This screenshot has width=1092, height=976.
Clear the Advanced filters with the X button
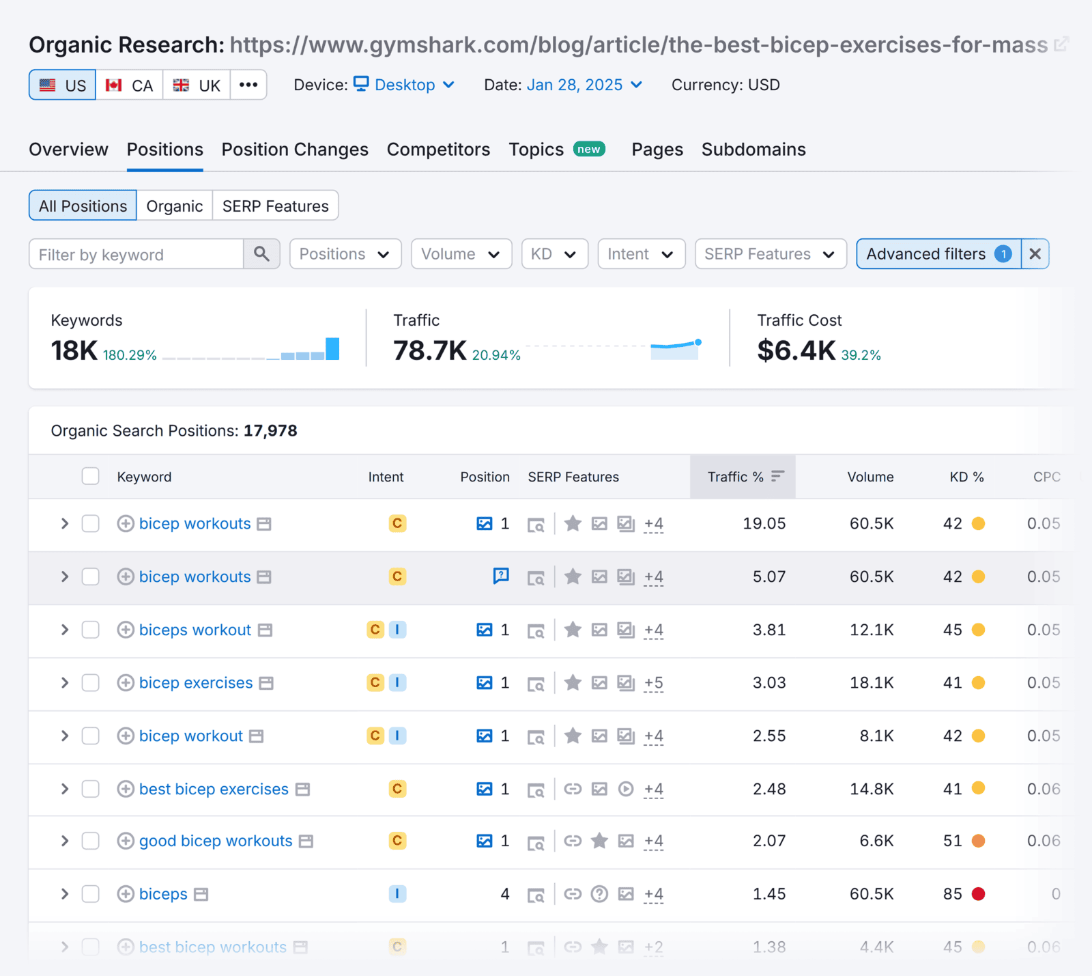tap(1035, 253)
